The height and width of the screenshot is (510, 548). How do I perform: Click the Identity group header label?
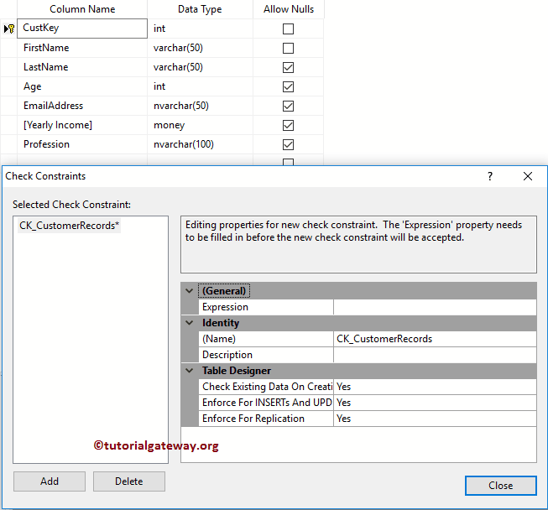[221, 323]
